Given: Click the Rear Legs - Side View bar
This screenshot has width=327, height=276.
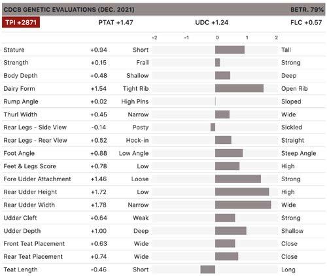Looking at the screenshot, I should pos(213,127).
